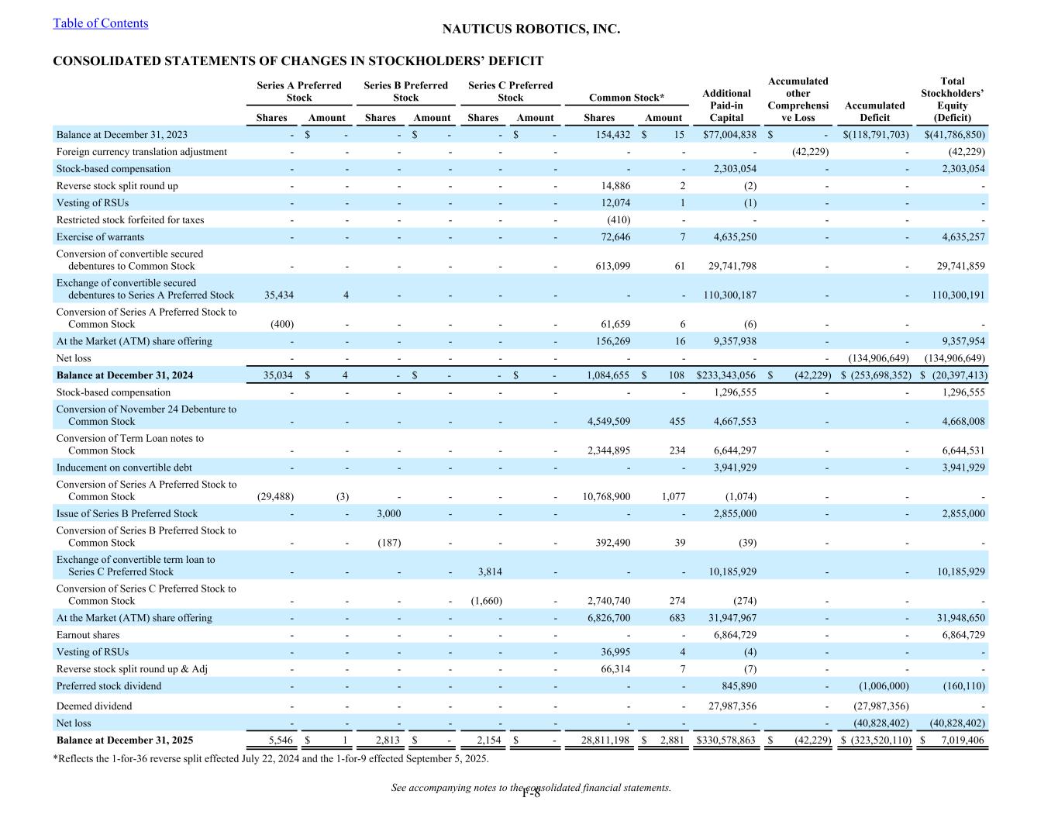
Task: Select the Inducement on convertible debt row label
Action: click(124, 468)
